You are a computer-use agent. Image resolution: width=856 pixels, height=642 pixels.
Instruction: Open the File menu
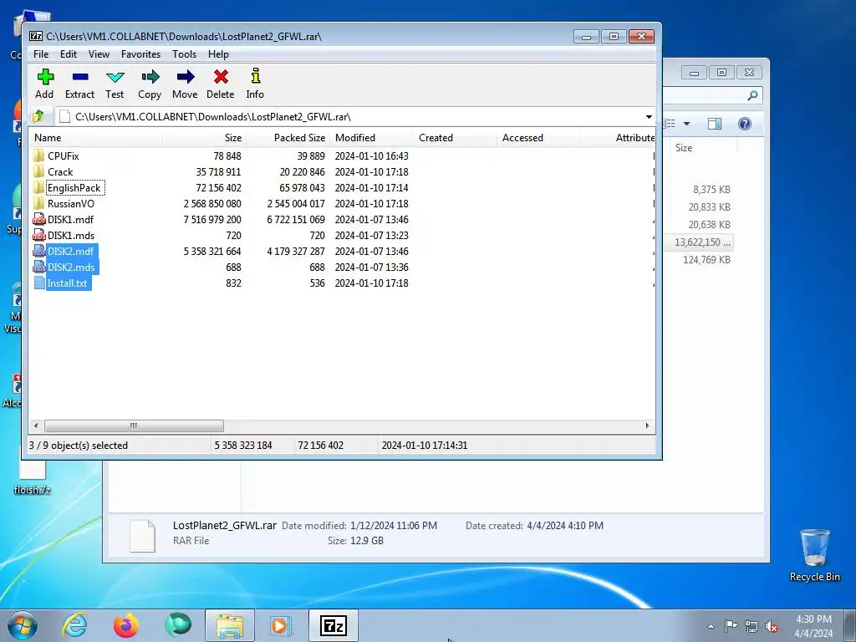click(41, 54)
